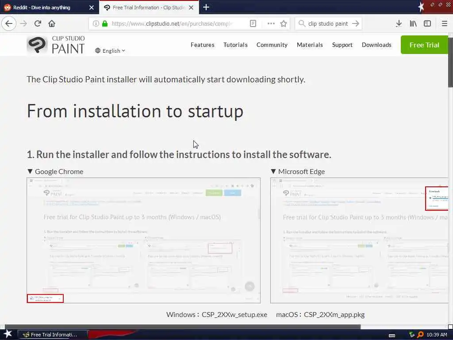The width and height of the screenshot is (453, 340).
Task: Click the green Free Trial button
Action: (424, 45)
